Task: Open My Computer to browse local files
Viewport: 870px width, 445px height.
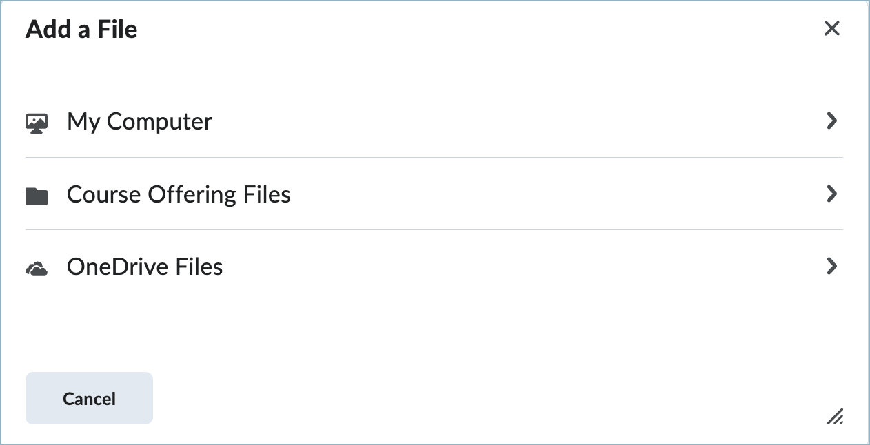Action: pos(139,121)
